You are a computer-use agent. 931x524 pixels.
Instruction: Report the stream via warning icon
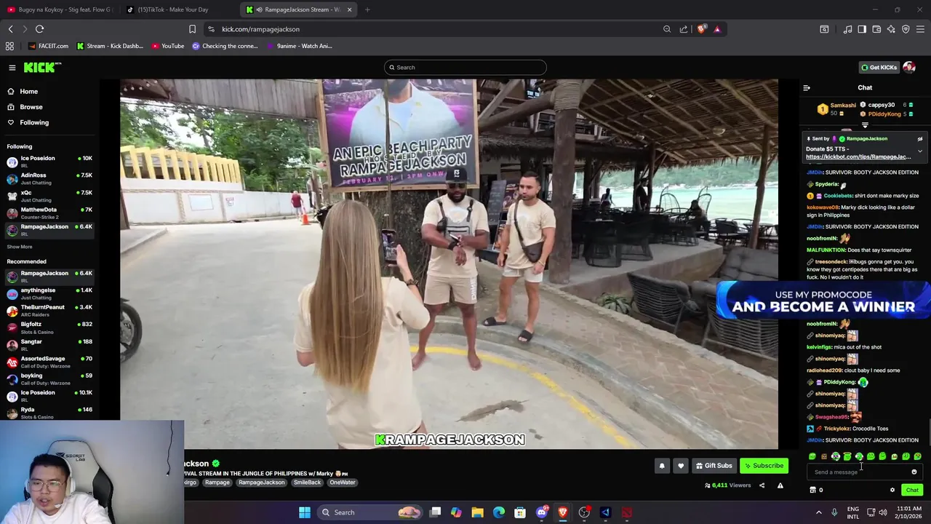(780, 485)
